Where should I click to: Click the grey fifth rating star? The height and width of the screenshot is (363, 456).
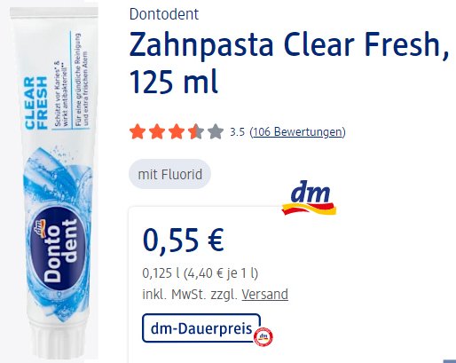[x=216, y=131]
